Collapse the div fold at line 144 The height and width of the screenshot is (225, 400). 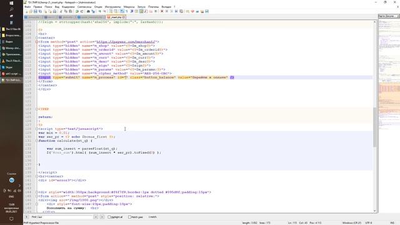(37, 192)
